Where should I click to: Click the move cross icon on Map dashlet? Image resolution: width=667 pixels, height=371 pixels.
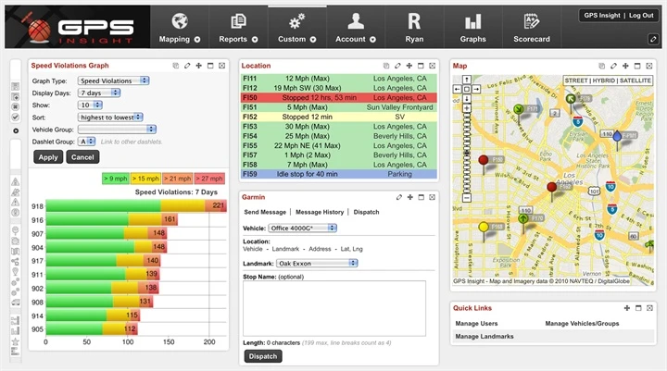click(625, 66)
